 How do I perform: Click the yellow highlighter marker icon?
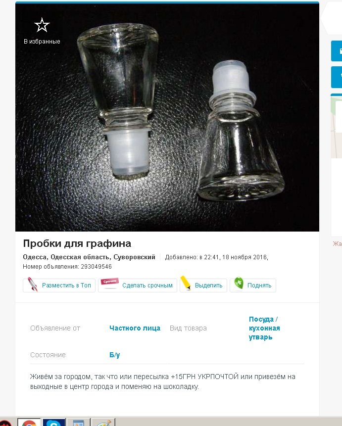186,283
